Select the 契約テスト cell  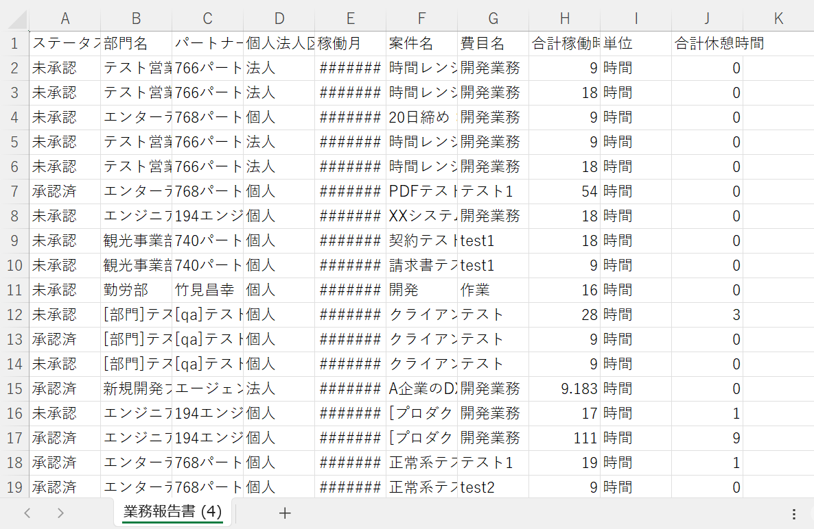pos(421,241)
